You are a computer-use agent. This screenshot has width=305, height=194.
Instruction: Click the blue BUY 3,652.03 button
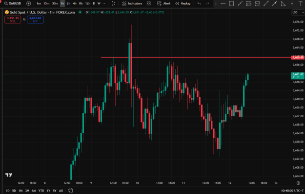[x=35, y=19]
